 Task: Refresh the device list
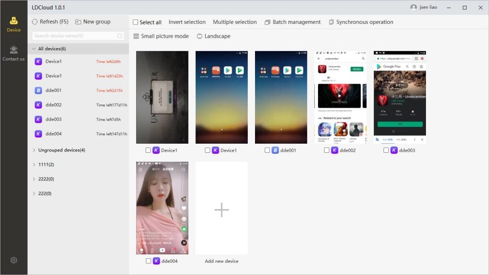pos(50,21)
